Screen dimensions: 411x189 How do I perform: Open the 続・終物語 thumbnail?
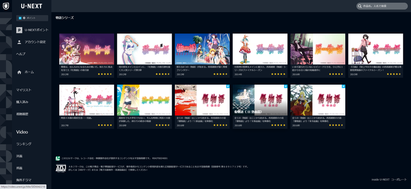pyautogui.click(x=144, y=100)
